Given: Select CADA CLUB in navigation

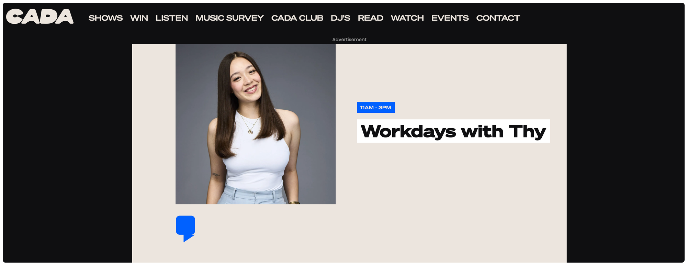Looking at the screenshot, I should click(x=297, y=18).
